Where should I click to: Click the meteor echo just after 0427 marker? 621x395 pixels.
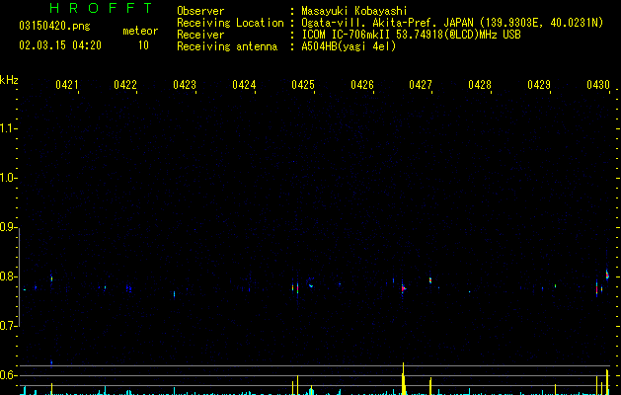point(430,280)
